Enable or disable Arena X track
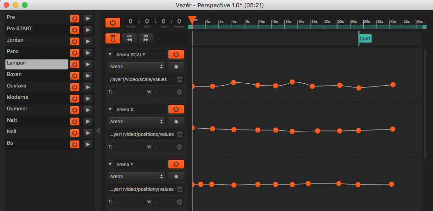This screenshot has height=211, width=433. coord(176,109)
